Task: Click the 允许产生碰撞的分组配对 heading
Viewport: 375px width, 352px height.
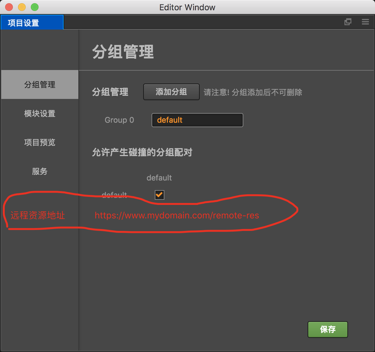Action: pos(142,153)
